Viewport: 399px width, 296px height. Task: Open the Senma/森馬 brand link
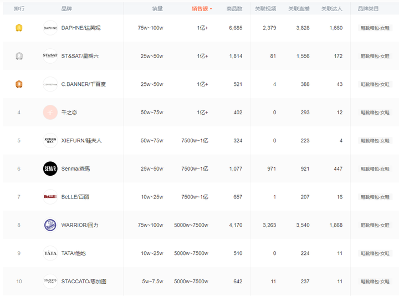point(75,169)
